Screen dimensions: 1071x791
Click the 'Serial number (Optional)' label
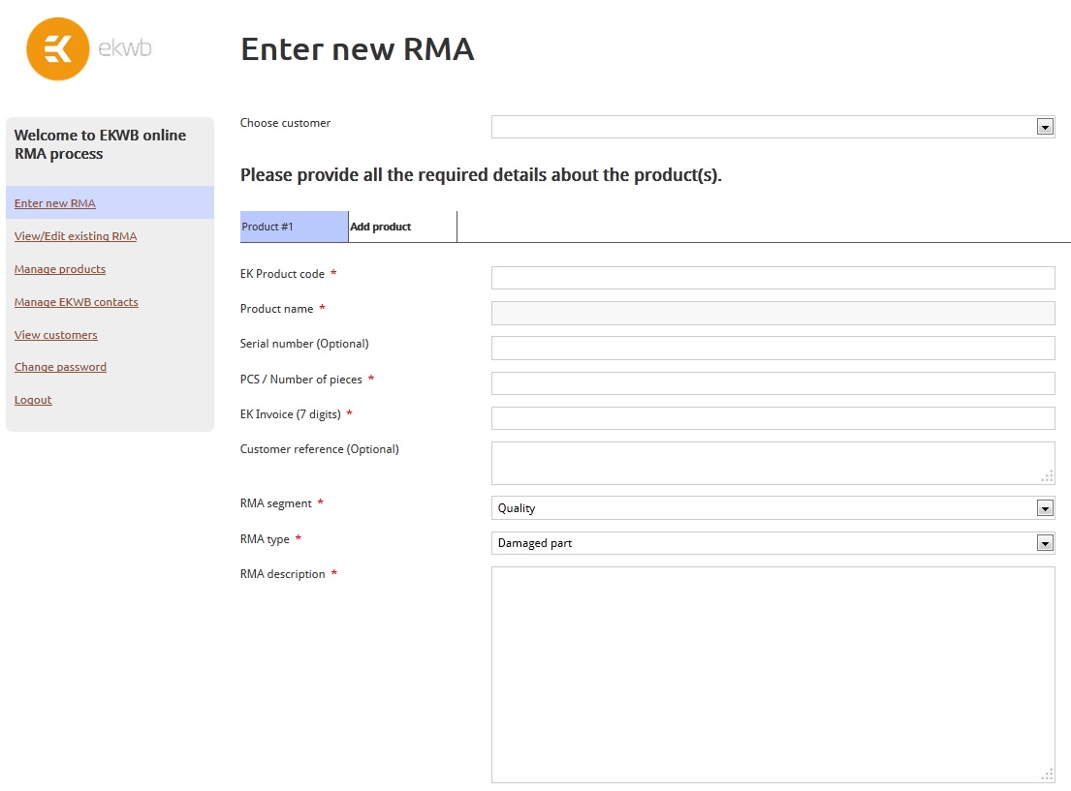point(304,344)
